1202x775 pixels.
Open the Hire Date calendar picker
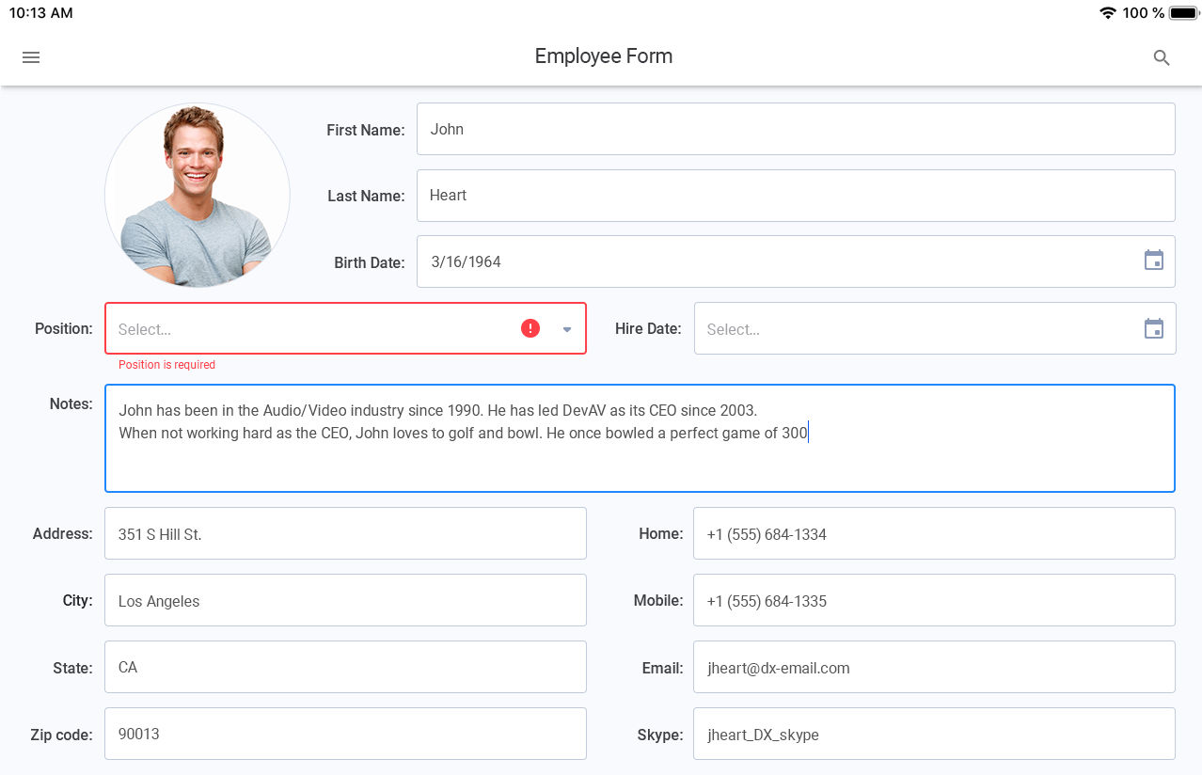click(1153, 328)
